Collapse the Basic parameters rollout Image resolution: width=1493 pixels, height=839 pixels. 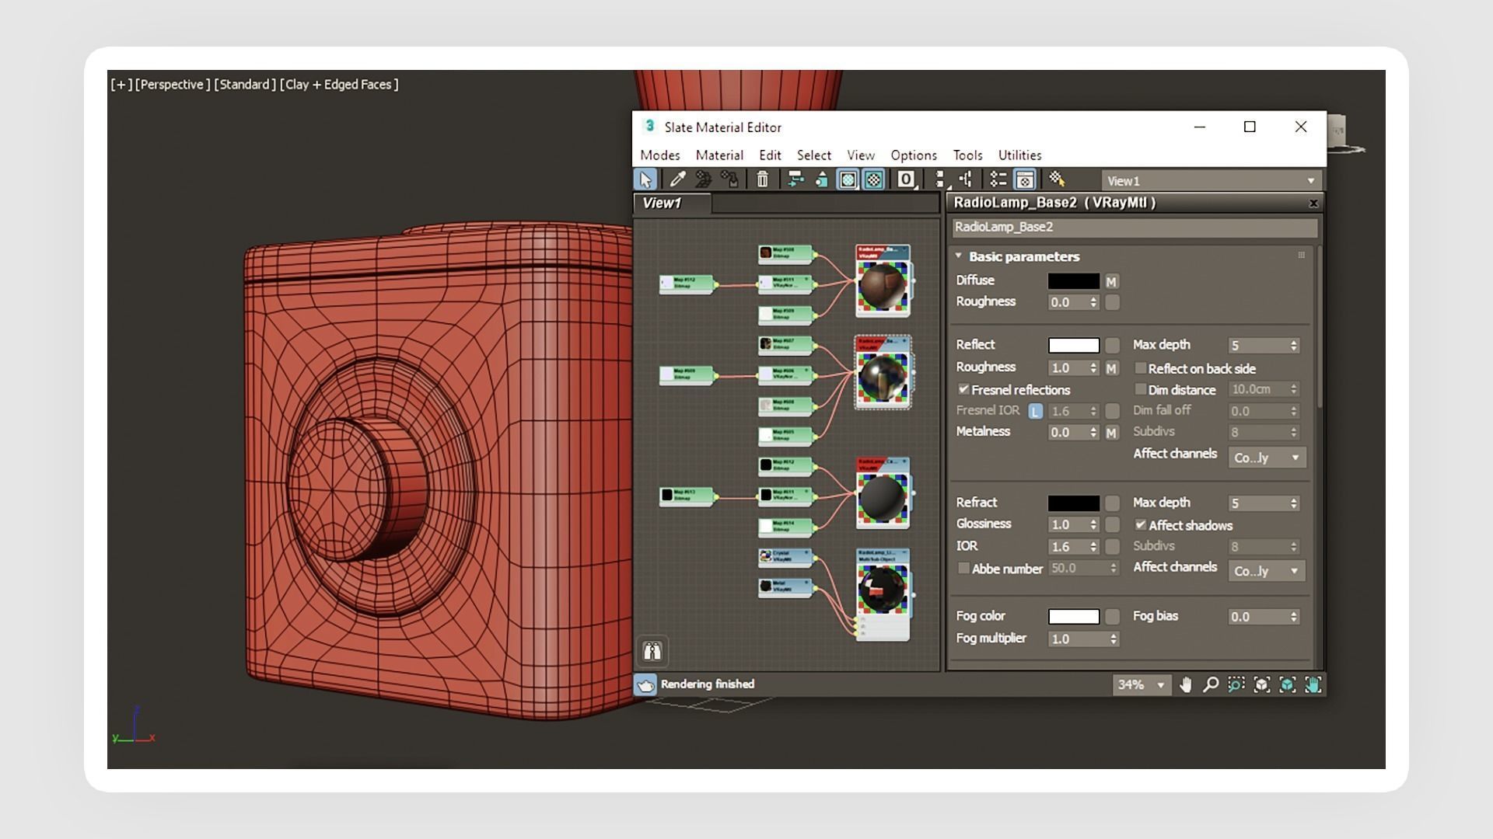coord(959,256)
